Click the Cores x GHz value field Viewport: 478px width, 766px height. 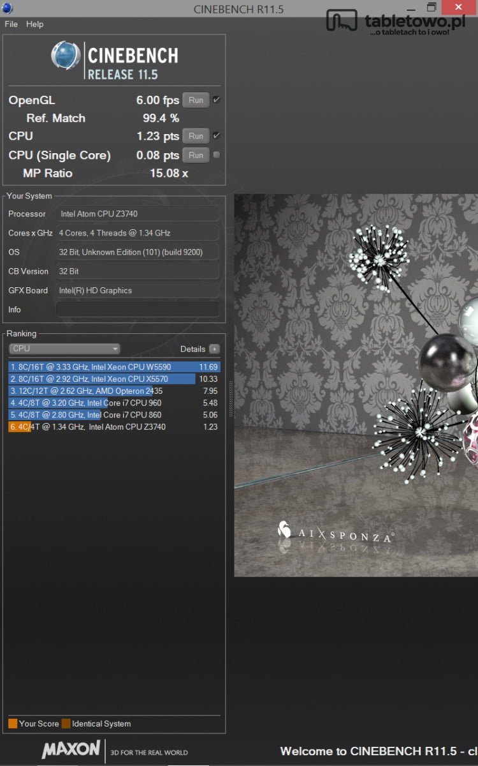[138, 233]
